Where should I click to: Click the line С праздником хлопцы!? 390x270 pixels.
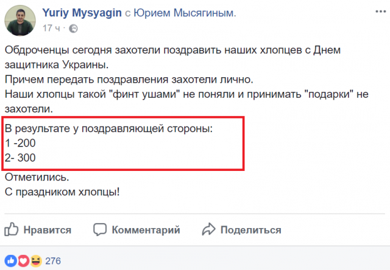62,192
